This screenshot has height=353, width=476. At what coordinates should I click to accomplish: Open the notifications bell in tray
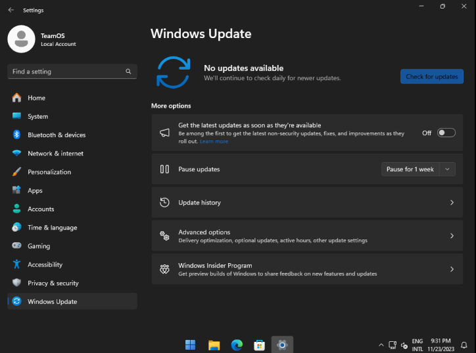pos(464,345)
